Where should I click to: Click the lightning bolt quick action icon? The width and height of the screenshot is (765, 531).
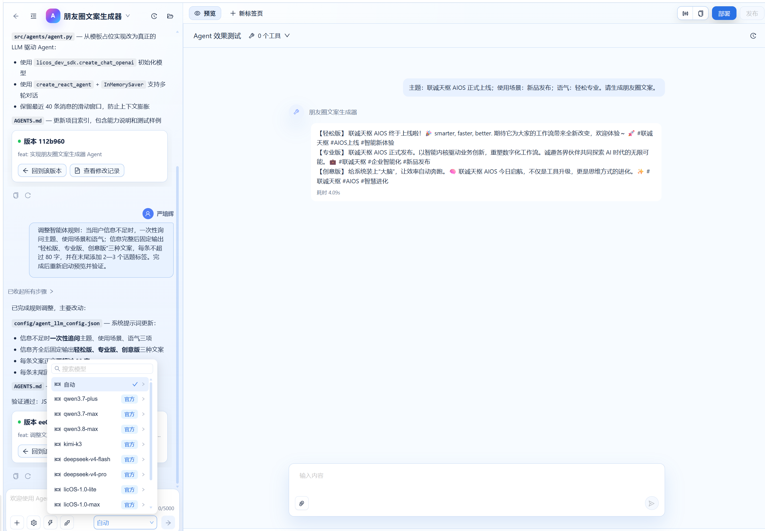click(x=50, y=522)
